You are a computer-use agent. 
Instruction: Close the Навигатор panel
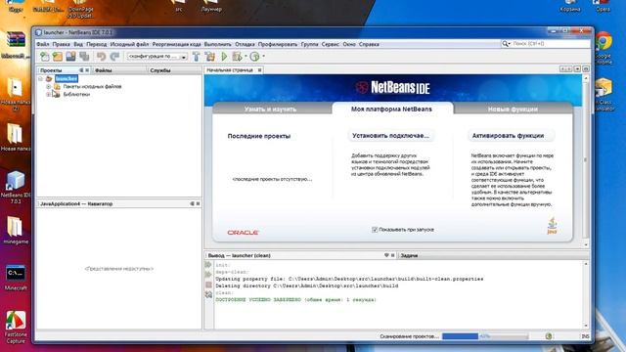pos(198,204)
